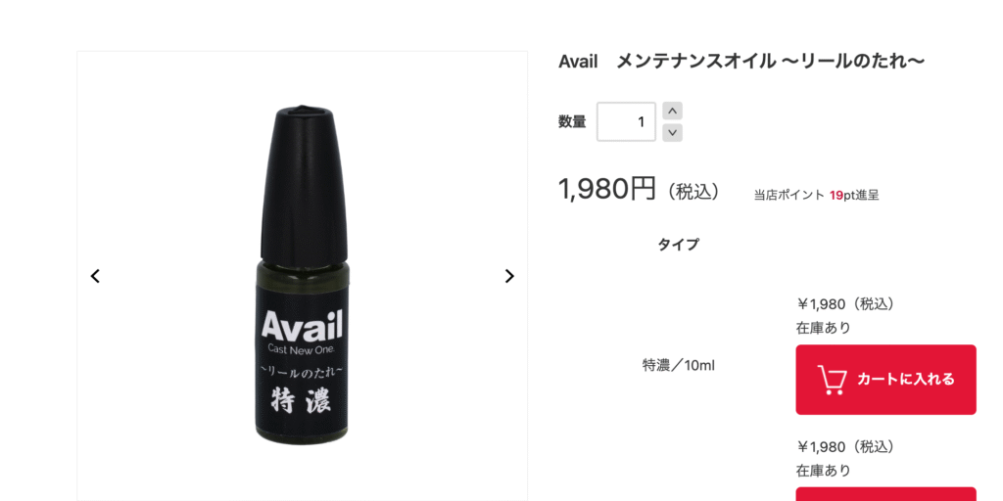Decrease quantity with the down arrow
Screen dimensions: 1003x501
672,133
